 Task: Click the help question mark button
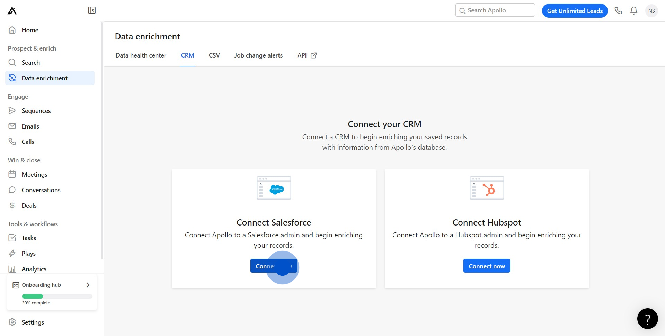[x=647, y=319]
